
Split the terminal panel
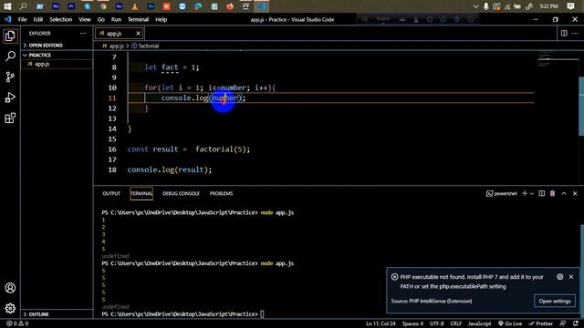point(541,193)
